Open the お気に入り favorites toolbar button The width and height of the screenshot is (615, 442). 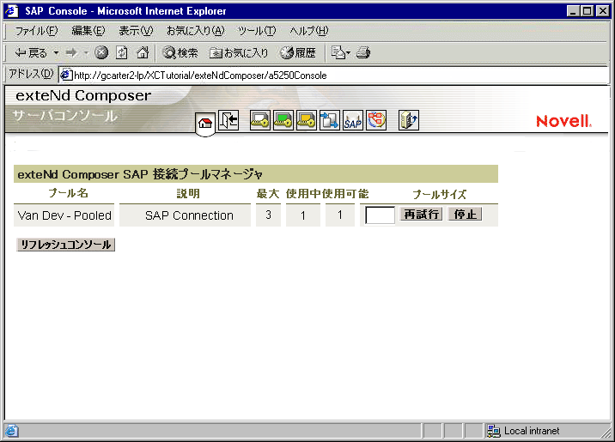[x=239, y=52]
